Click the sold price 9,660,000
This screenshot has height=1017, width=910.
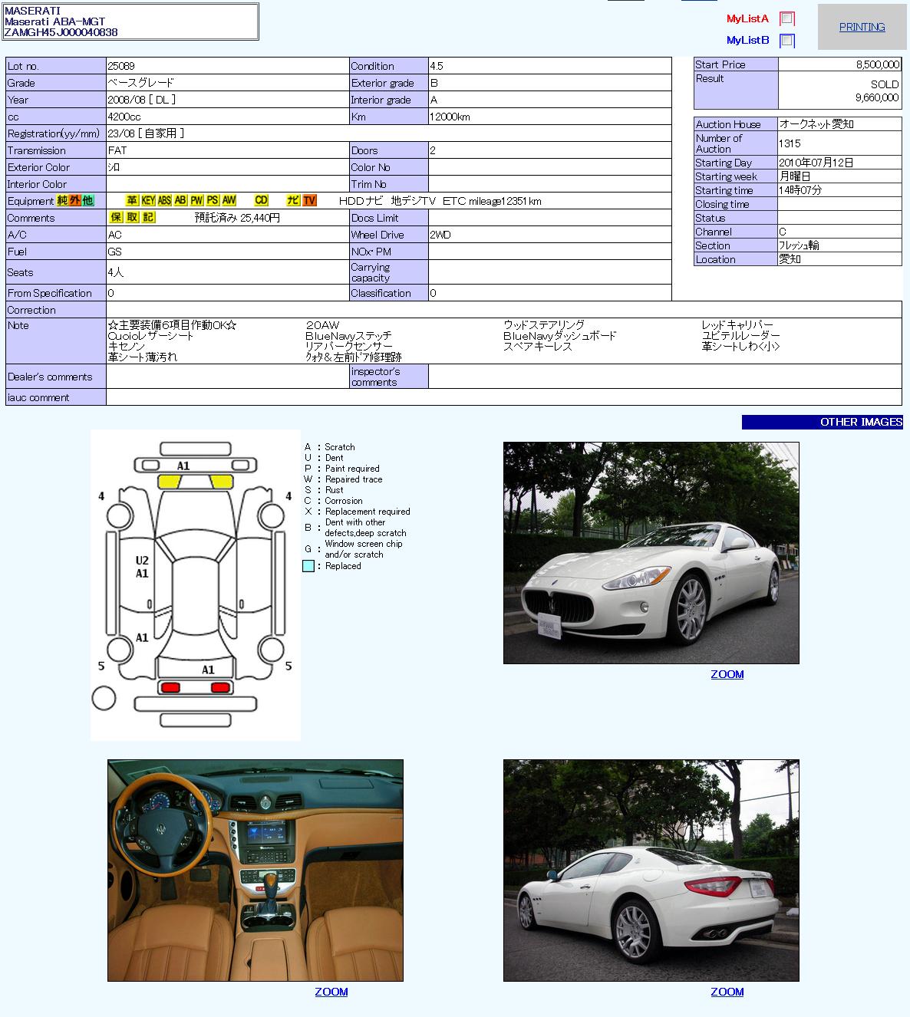[x=877, y=97]
